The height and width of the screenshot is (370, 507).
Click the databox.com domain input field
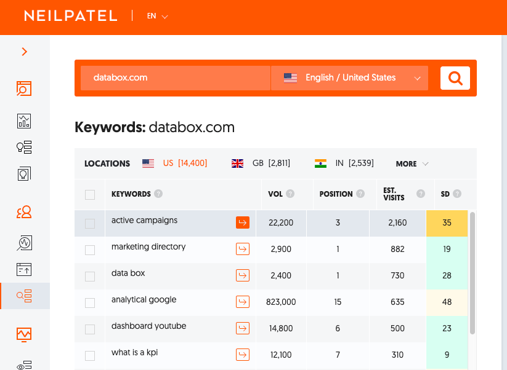[x=175, y=77]
